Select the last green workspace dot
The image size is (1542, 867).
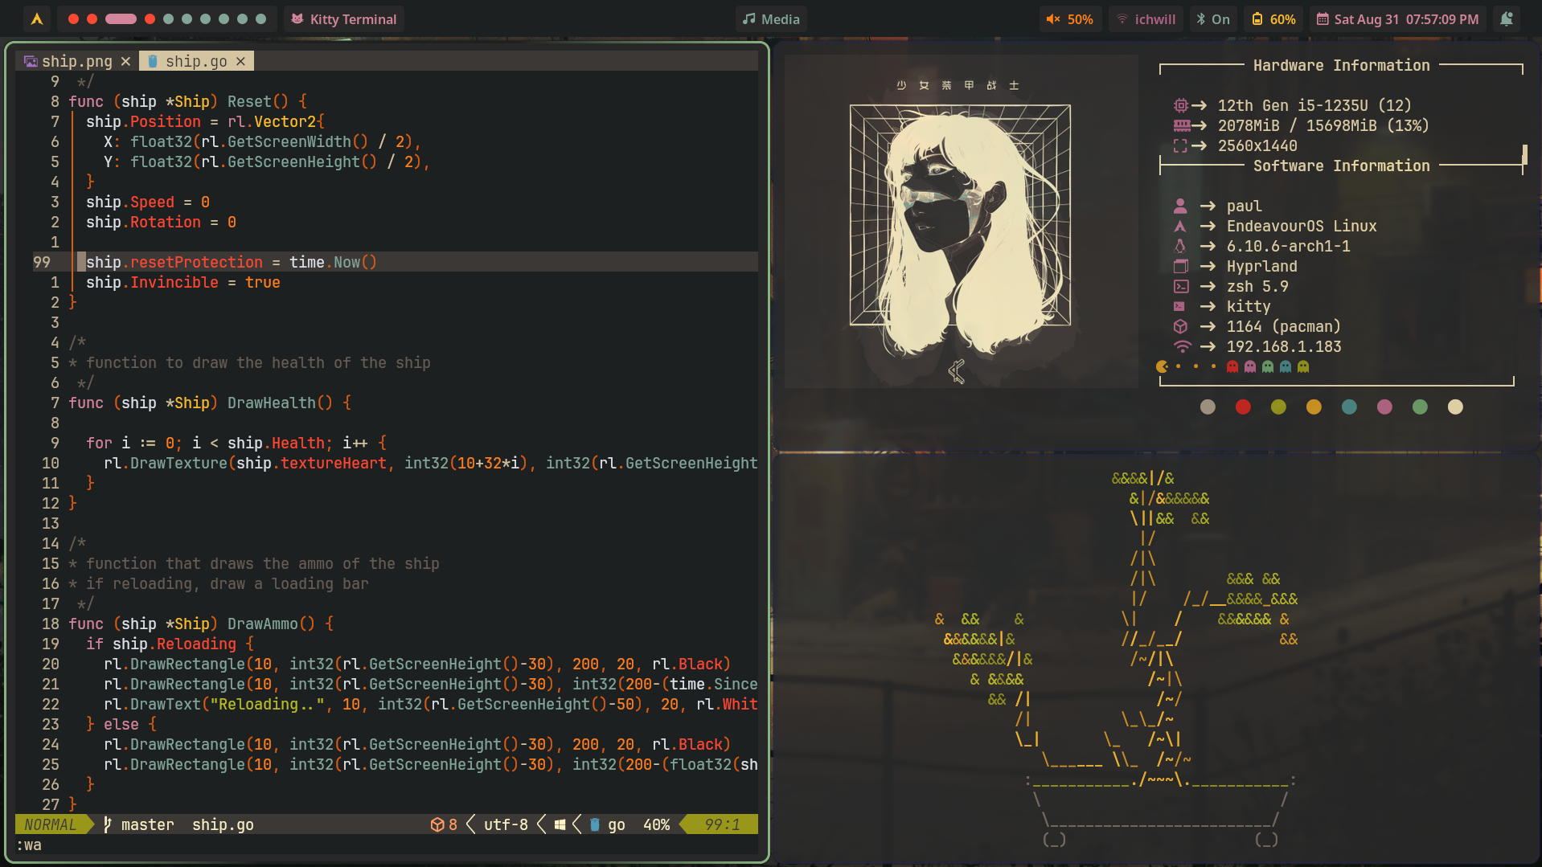pyautogui.click(x=260, y=19)
